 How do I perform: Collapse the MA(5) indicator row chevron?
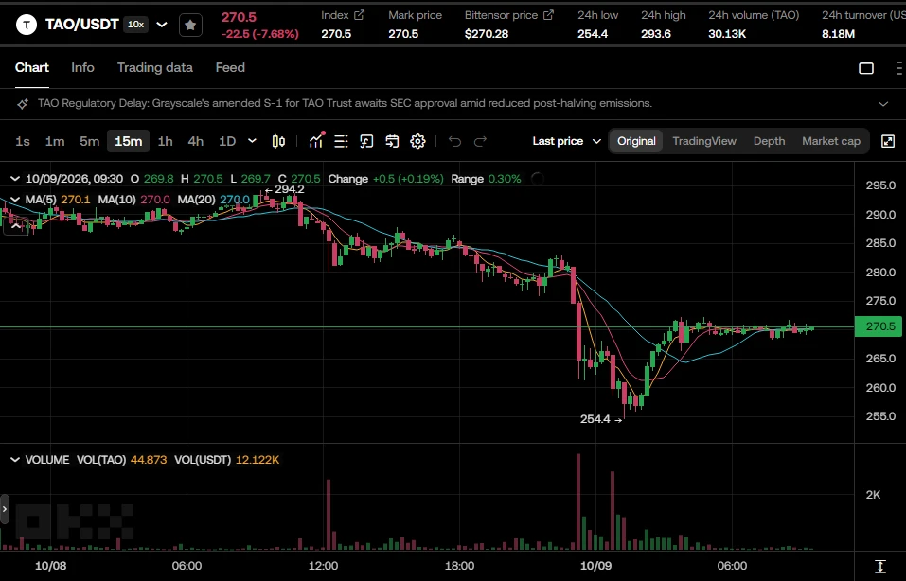[x=15, y=200]
